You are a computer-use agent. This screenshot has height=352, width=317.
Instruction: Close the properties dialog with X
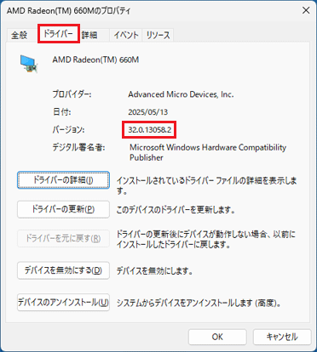[x=306, y=10]
